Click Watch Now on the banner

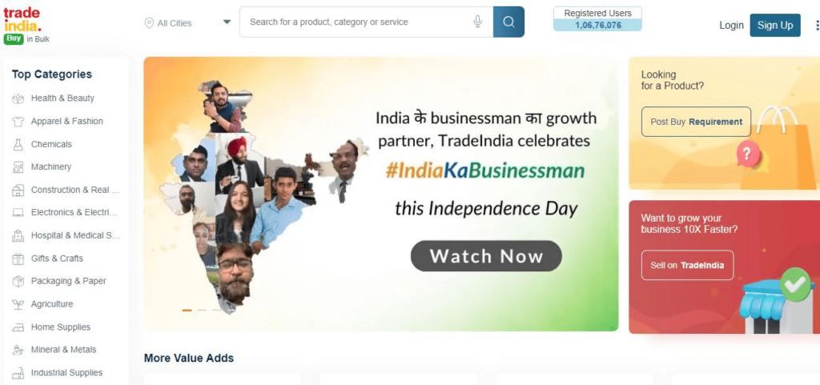486,256
